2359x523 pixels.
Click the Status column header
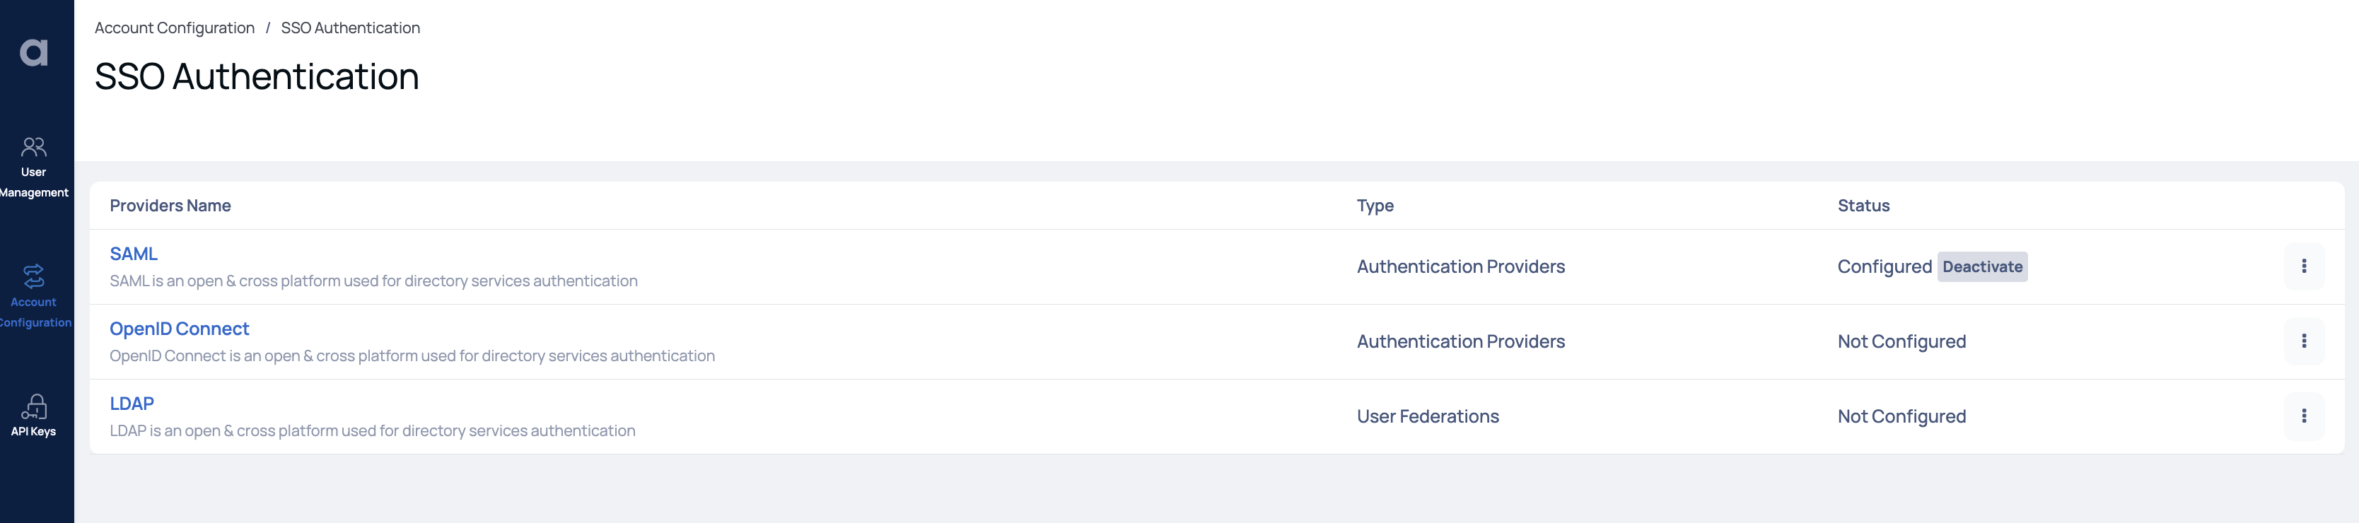[1863, 206]
